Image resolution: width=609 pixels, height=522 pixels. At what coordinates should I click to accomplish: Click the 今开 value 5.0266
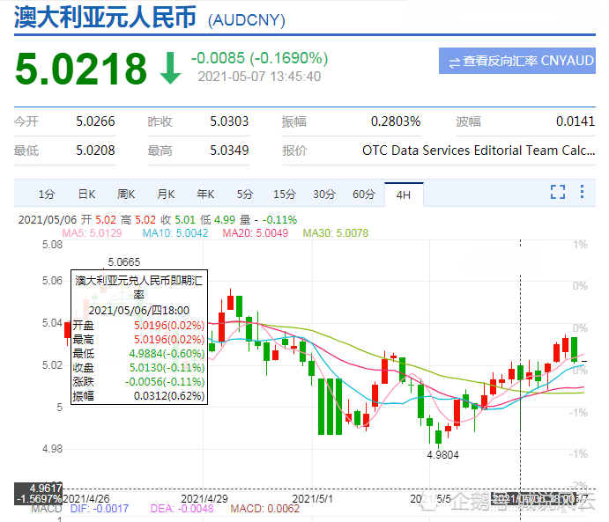tap(95, 121)
